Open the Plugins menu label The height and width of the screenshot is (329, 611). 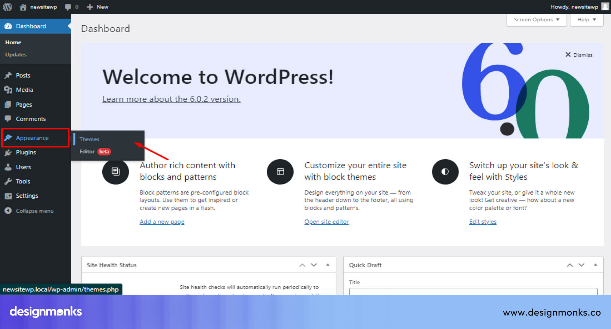[x=26, y=152]
